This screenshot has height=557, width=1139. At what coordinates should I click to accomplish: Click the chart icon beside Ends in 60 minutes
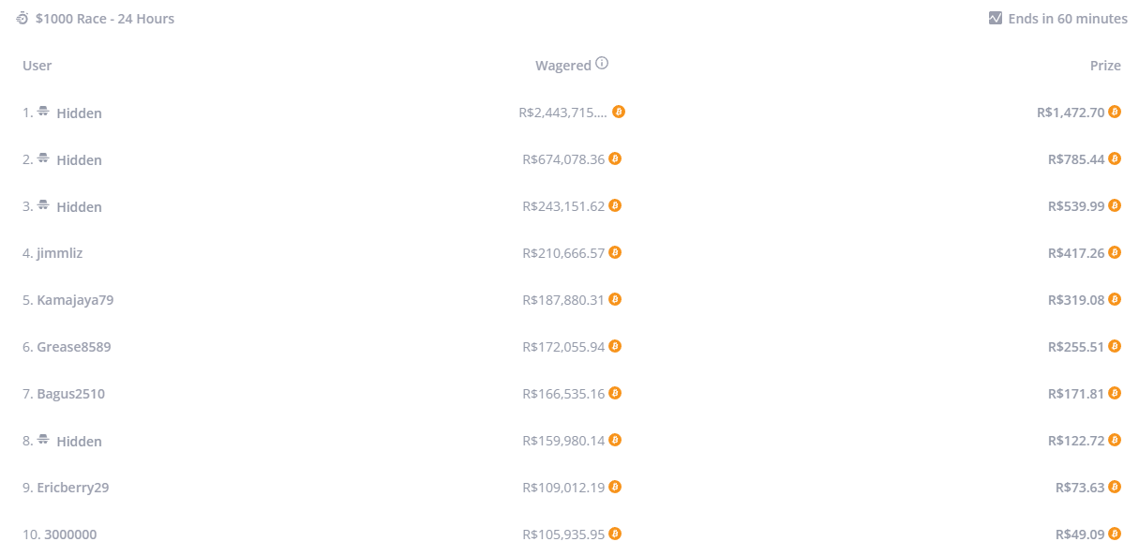coord(996,18)
